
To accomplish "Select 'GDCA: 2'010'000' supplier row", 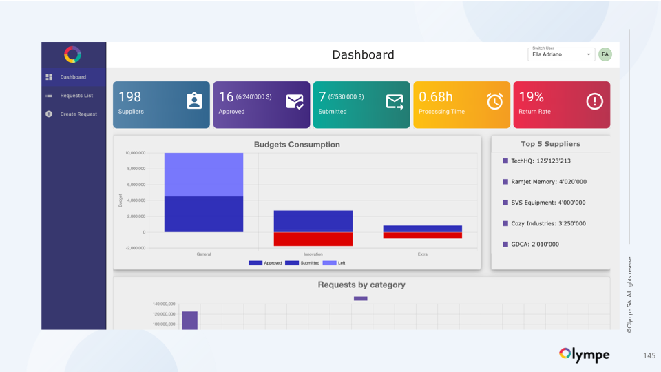I will [x=531, y=244].
